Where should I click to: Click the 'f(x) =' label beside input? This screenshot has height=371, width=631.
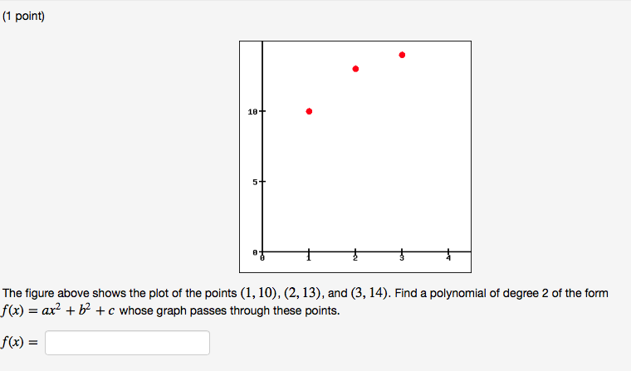point(19,343)
